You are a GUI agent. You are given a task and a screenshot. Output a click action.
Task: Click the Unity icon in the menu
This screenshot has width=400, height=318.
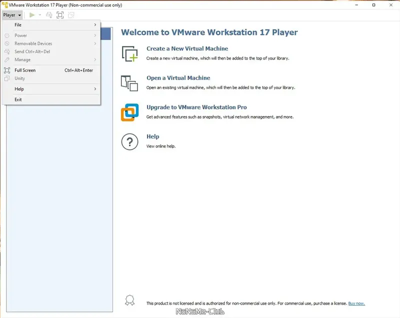click(x=7, y=78)
